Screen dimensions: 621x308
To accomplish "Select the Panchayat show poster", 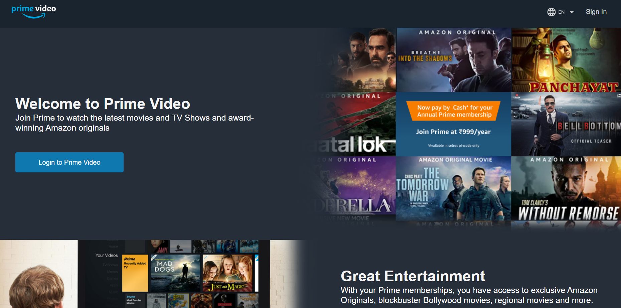I will tap(566, 60).
